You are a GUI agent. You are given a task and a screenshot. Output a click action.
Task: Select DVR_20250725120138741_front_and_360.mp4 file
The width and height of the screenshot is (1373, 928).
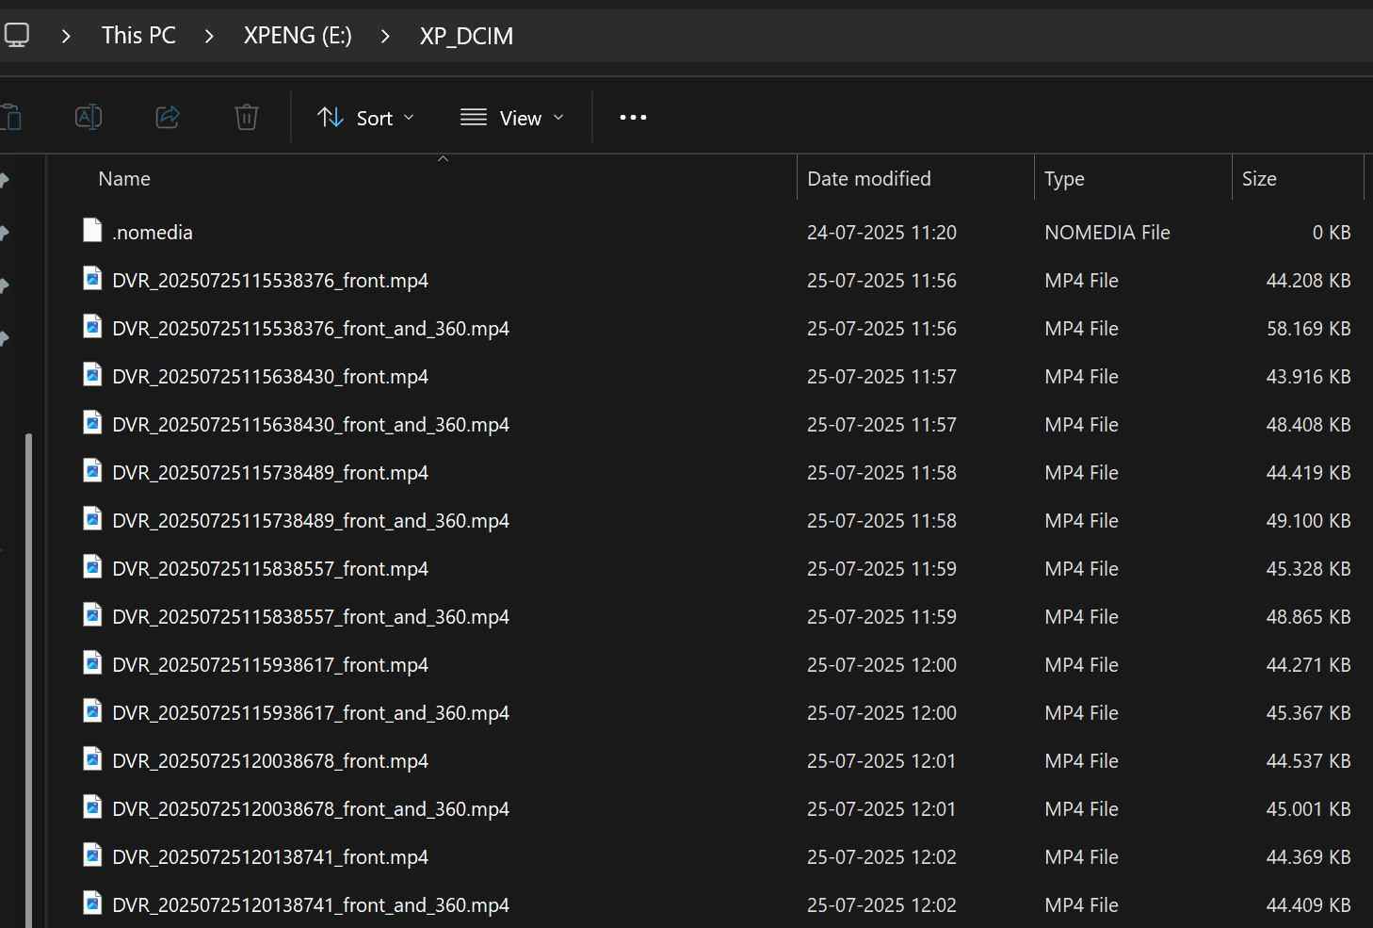tap(311, 905)
